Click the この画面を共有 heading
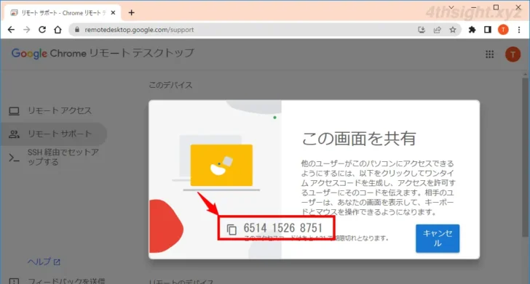Image resolution: width=530 pixels, height=284 pixels. (x=359, y=139)
